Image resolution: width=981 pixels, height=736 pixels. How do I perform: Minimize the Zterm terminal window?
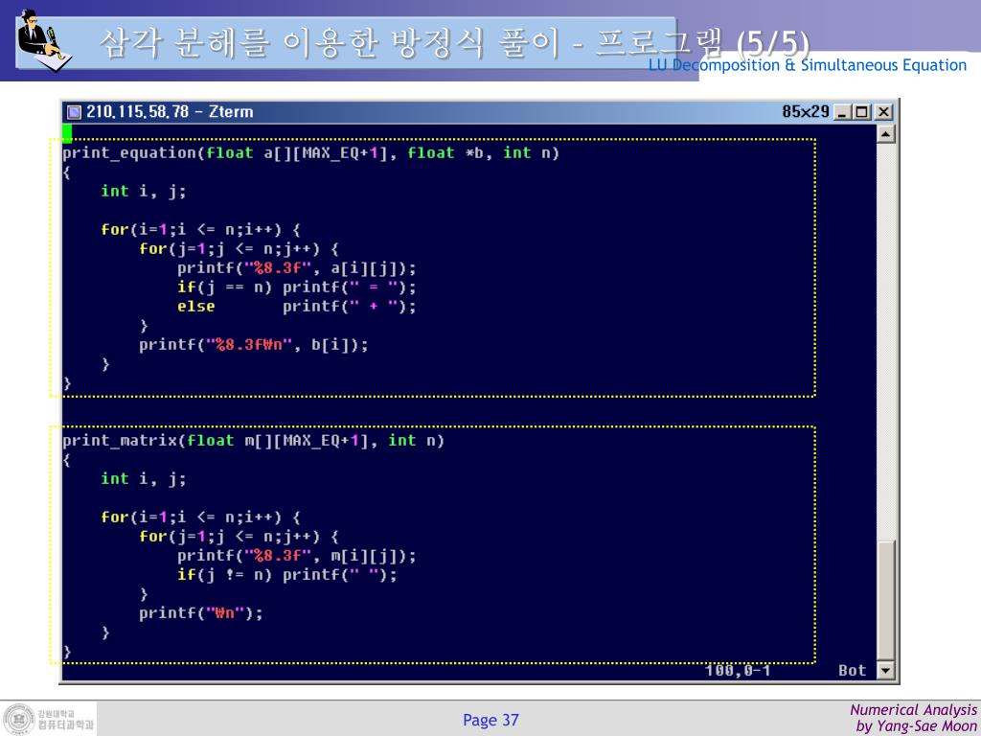click(x=843, y=112)
